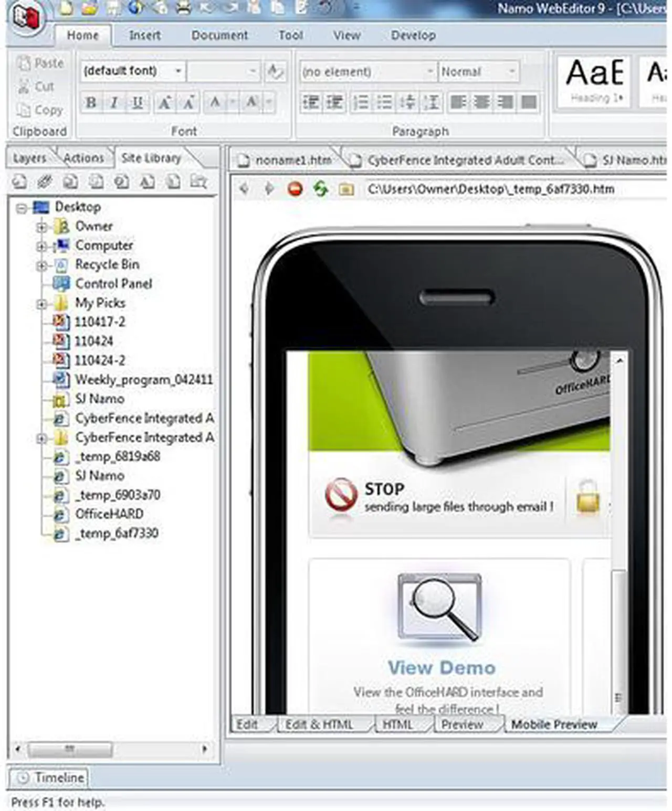
Task: Click the Site Library horizontal scrollbar thumb
Action: click(70, 749)
